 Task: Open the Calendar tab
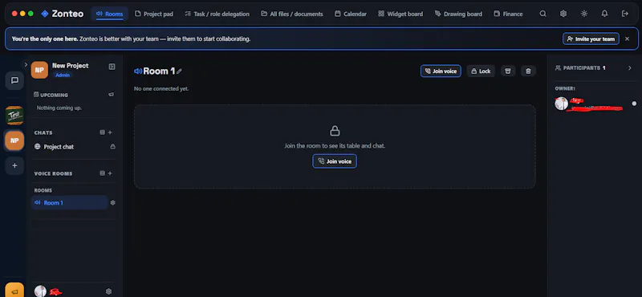[351, 14]
